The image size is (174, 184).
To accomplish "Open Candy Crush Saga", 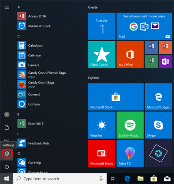I will (36, 85).
